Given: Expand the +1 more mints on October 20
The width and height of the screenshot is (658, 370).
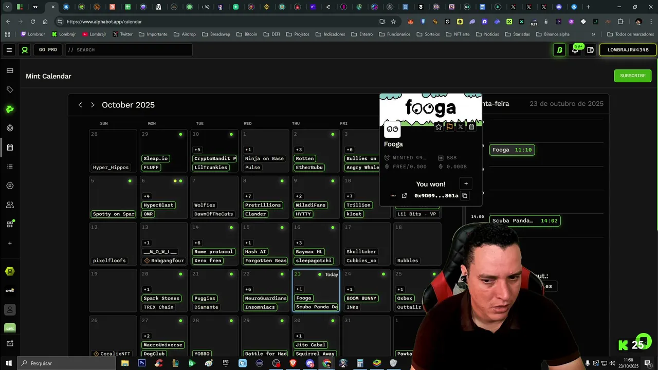Looking at the screenshot, I should (147, 289).
